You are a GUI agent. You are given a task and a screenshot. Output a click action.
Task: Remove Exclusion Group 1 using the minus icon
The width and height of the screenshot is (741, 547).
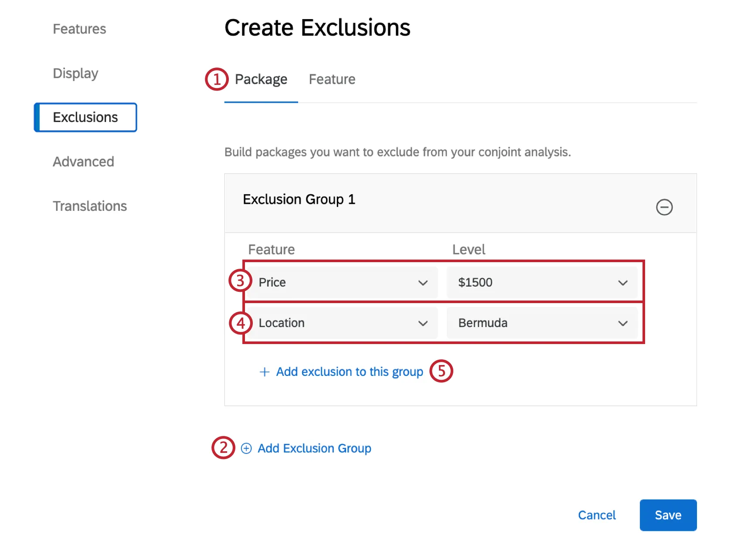click(665, 208)
